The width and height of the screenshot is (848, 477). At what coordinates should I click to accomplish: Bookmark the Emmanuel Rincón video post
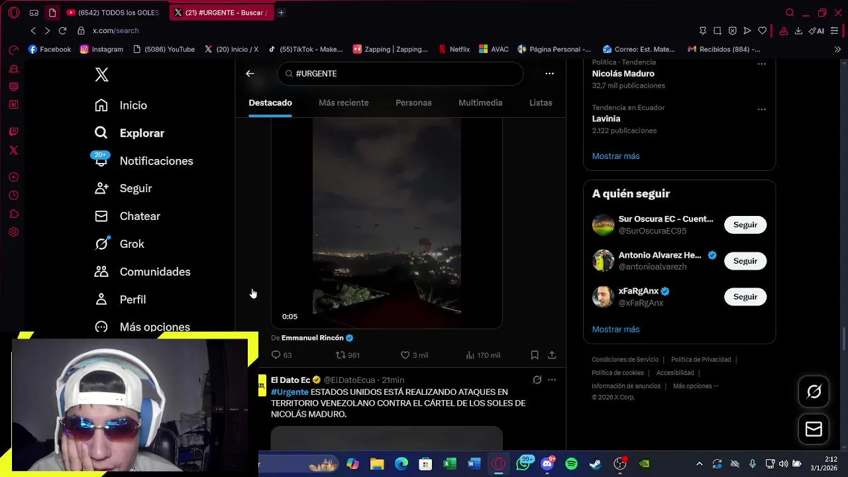click(535, 355)
